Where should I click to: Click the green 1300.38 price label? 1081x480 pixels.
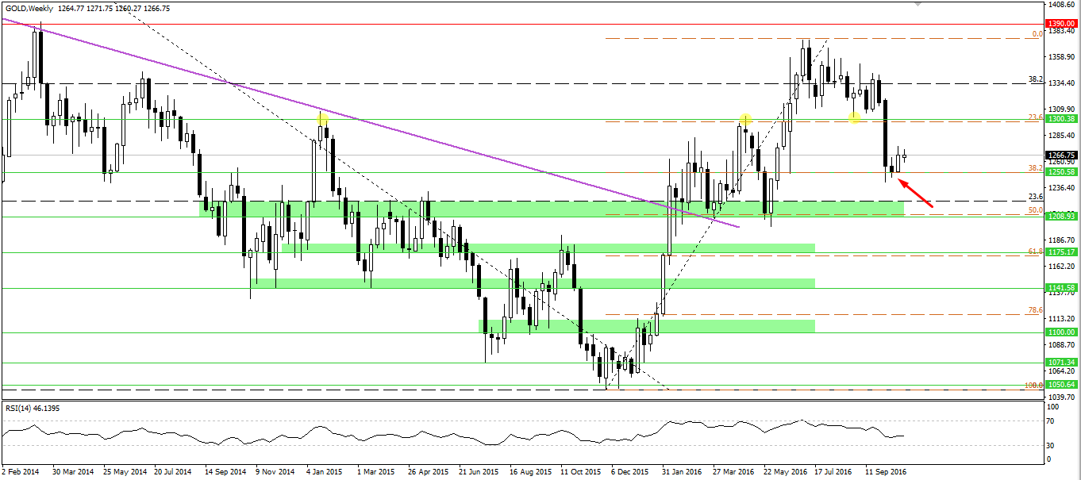click(1061, 119)
